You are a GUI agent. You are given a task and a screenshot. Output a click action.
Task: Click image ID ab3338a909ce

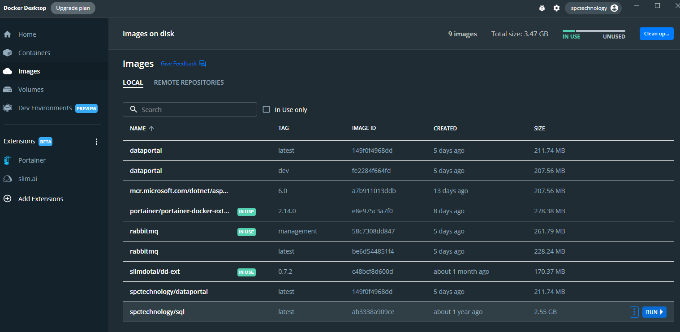pyautogui.click(x=373, y=312)
